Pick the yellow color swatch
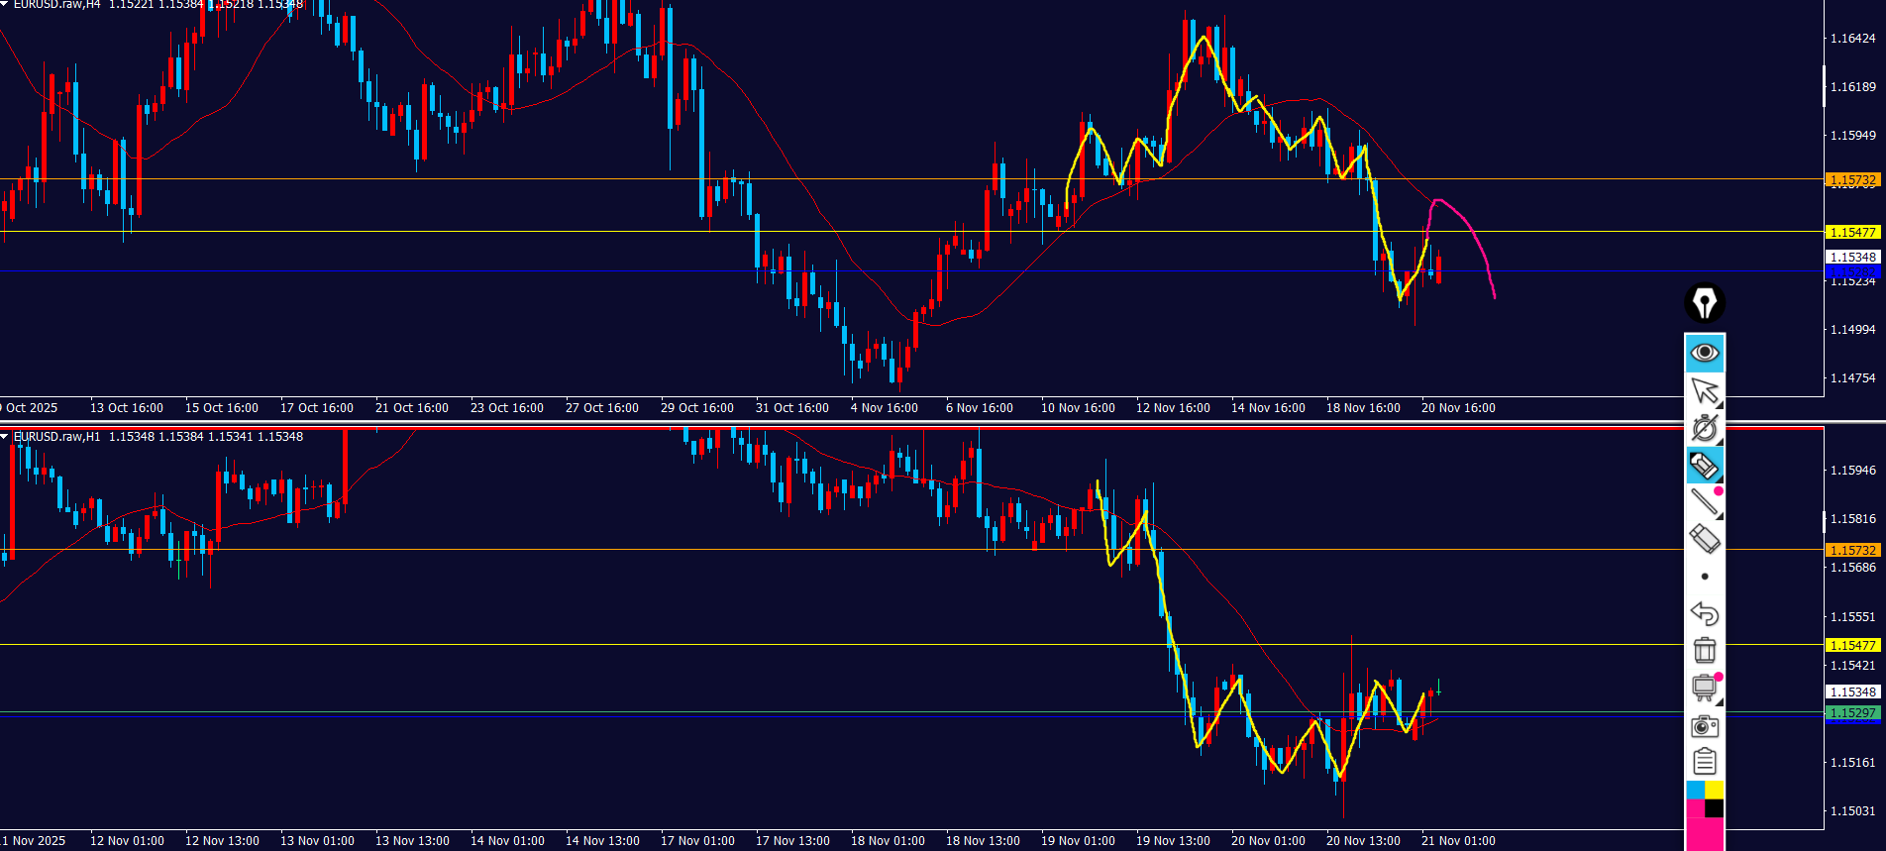 tap(1715, 790)
